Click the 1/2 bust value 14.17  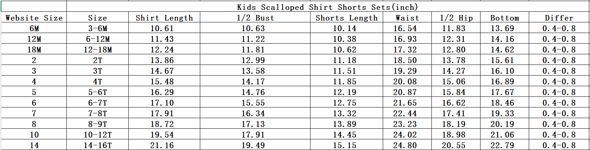(253, 81)
